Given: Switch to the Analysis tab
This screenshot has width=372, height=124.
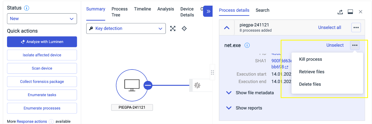Looking at the screenshot, I should (166, 9).
